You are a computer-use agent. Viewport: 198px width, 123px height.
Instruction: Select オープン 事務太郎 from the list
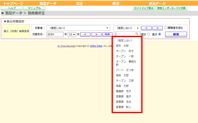[x=127, y=63]
